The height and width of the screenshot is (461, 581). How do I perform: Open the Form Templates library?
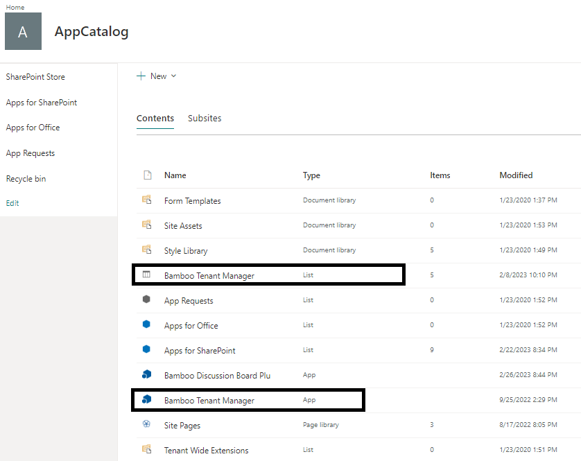(x=193, y=201)
